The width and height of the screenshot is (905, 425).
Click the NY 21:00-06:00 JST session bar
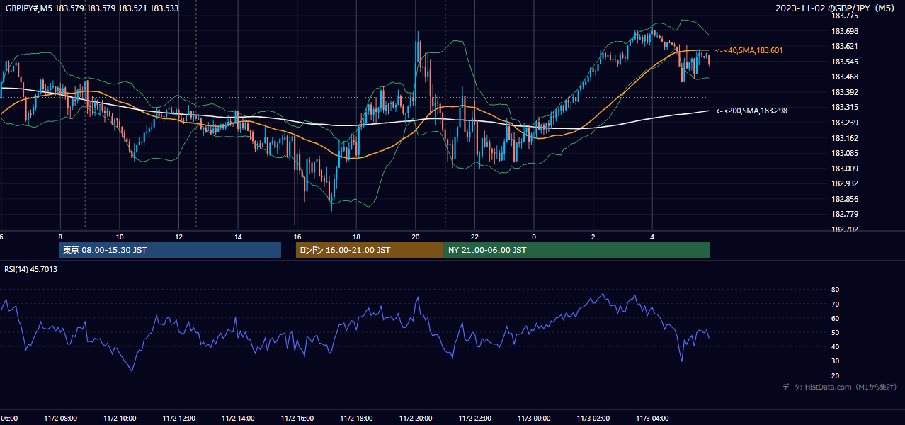coord(577,250)
